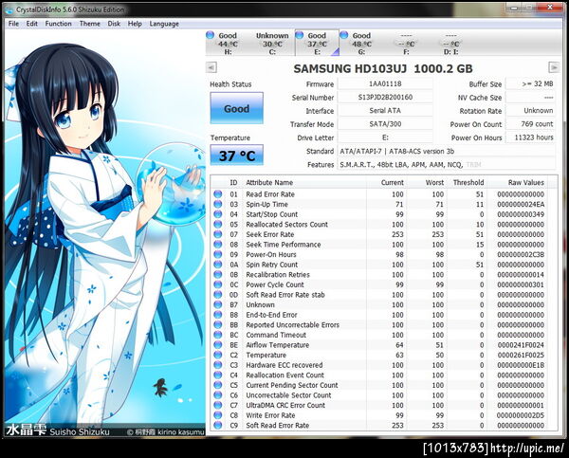Image resolution: width=569 pixels, height=458 pixels.
Task: Open the Edit menu
Action: point(32,24)
